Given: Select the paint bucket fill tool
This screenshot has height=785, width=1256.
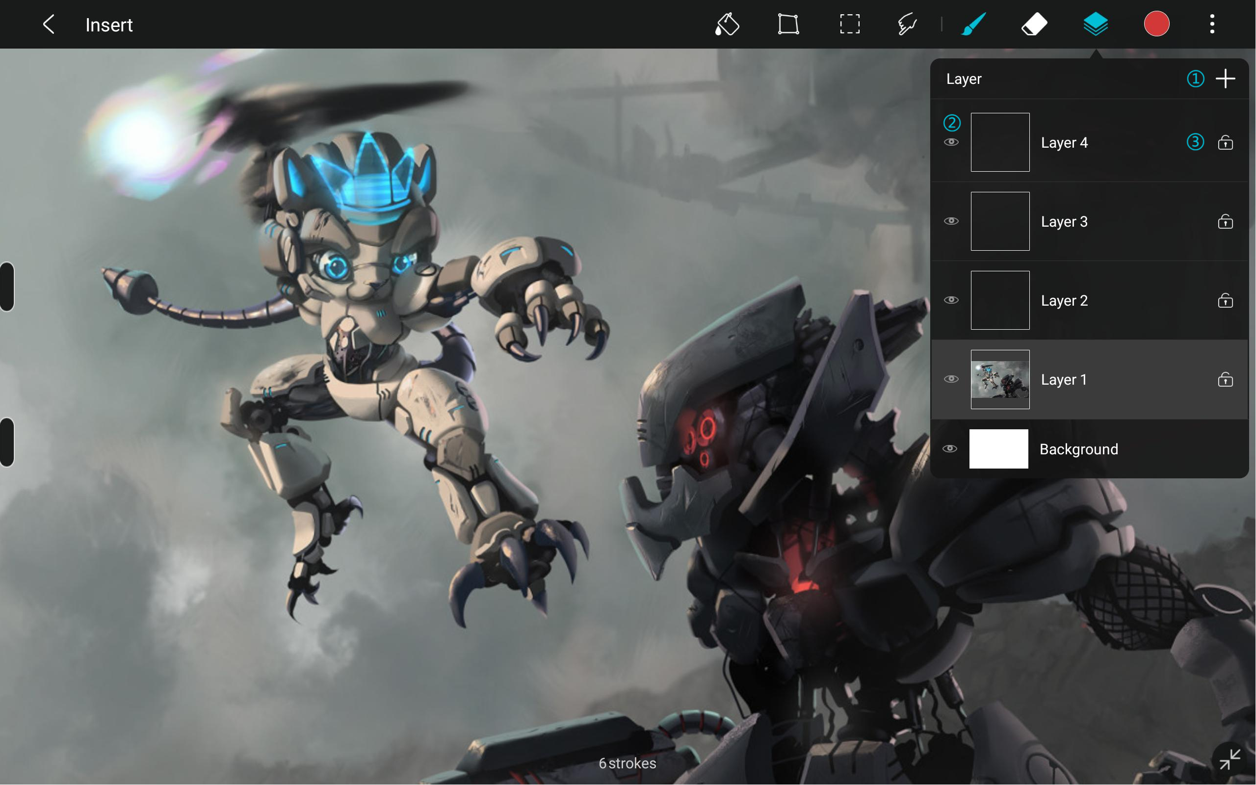Looking at the screenshot, I should click(x=727, y=25).
